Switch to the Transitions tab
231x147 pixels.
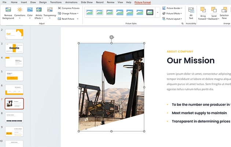click(x=56, y=2)
